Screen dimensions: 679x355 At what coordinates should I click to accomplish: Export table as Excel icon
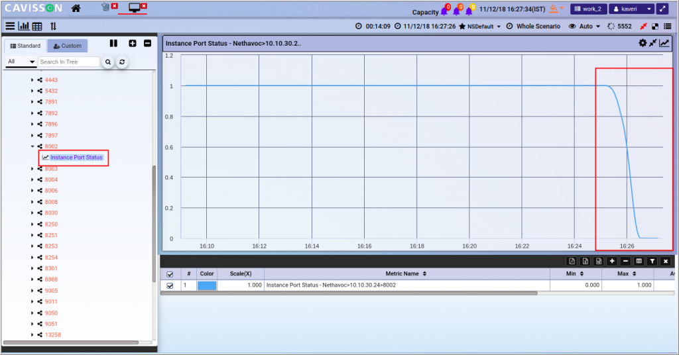click(585, 261)
